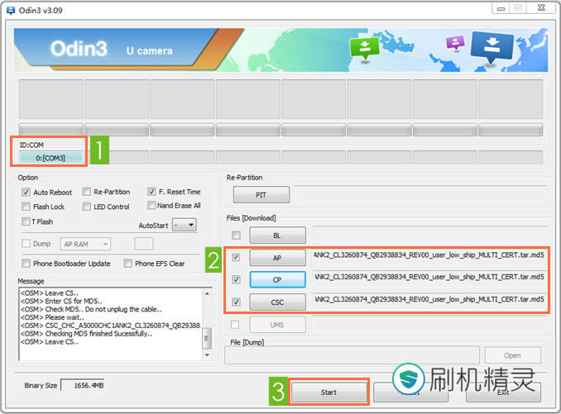The height and width of the screenshot is (414, 561).
Task: Click the Message log scrollbar
Action: tap(208, 322)
